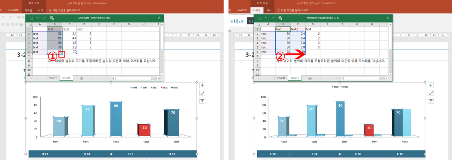Screen dimensions: 452x160
Task: Switch to Chart1 sheet tab in left datasheet
Action: [53, 78]
